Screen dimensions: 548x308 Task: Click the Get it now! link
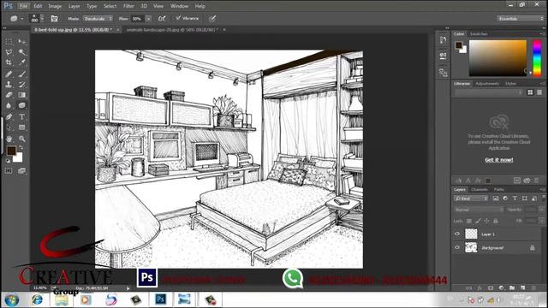(498, 160)
